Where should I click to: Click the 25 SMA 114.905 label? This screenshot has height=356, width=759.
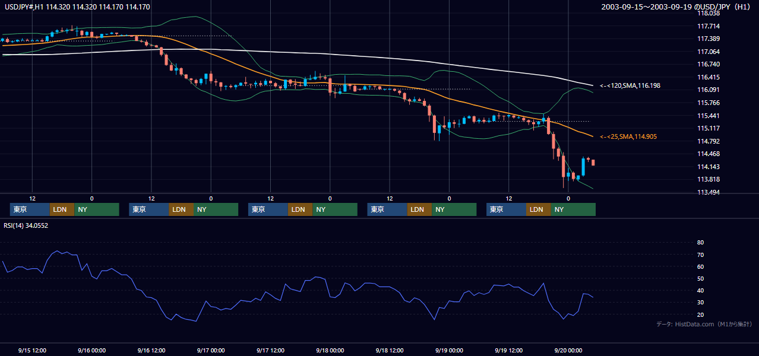pyautogui.click(x=628, y=136)
